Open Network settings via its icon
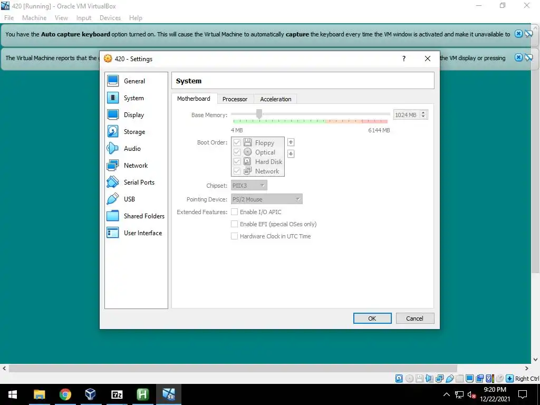Viewport: 540px width, 405px height. (113, 165)
